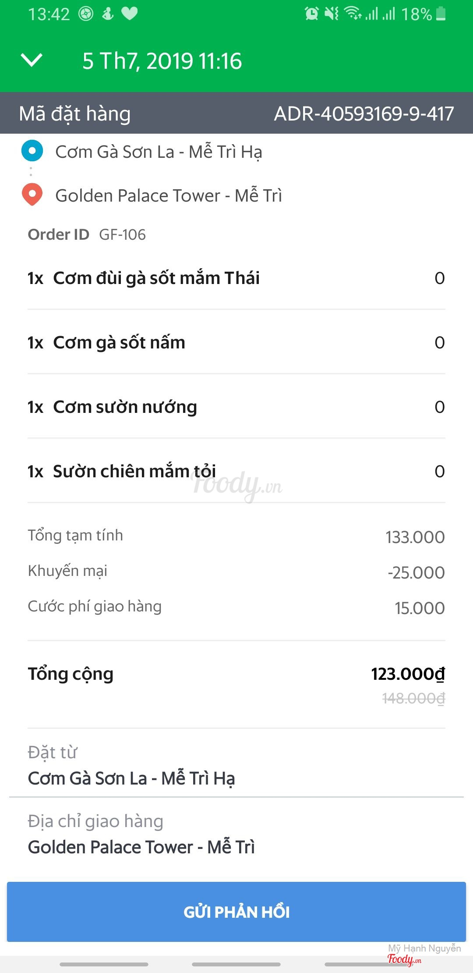Collapse order details with the down chevron

(x=32, y=60)
